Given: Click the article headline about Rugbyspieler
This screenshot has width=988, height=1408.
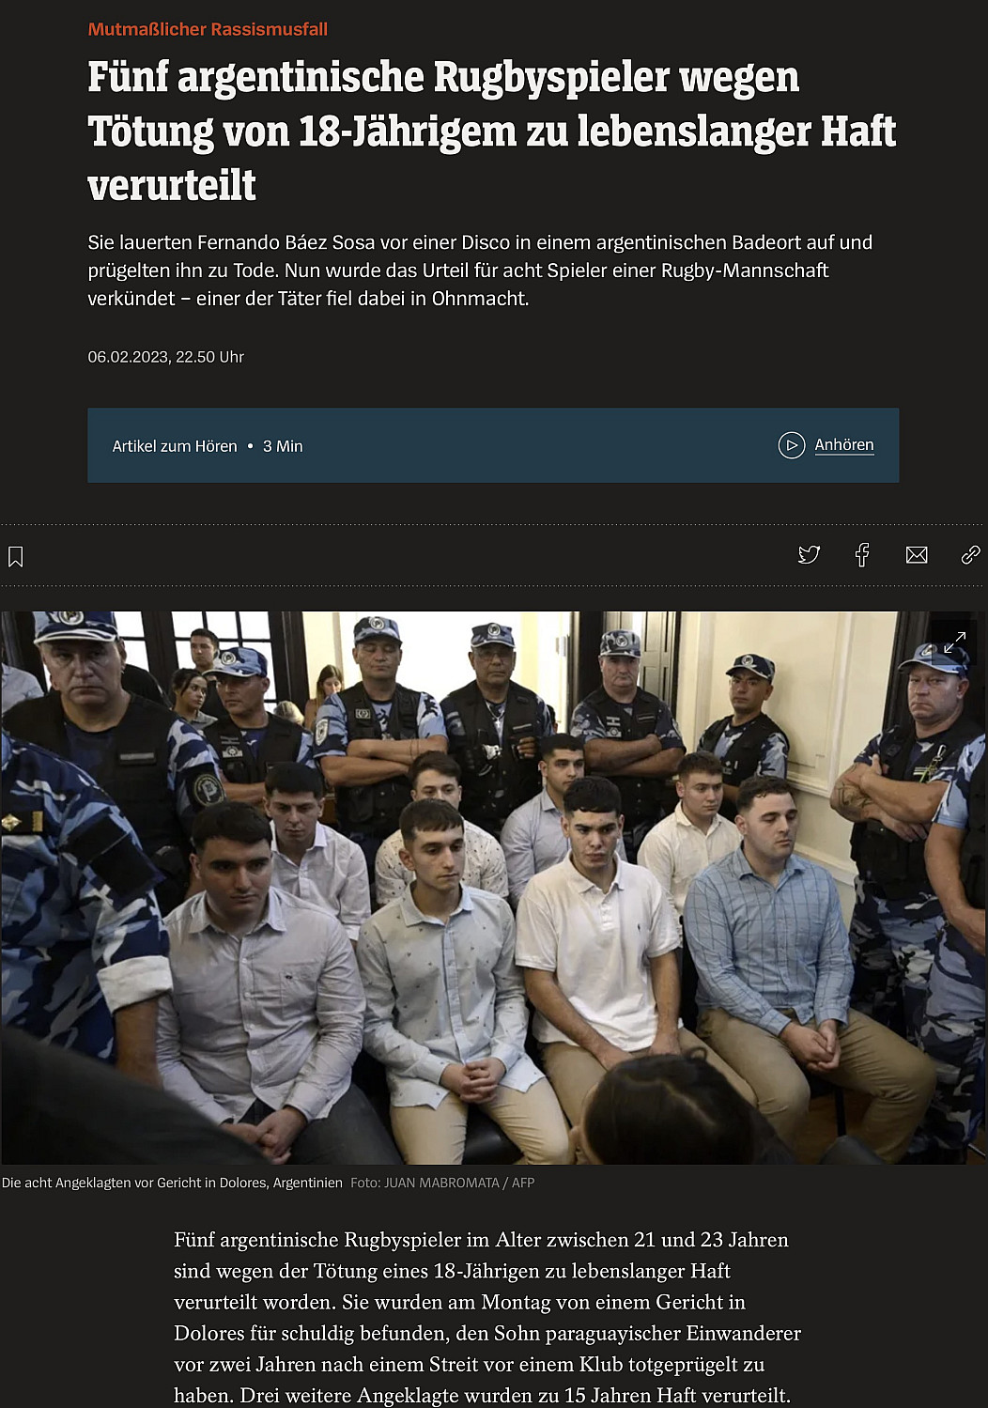Looking at the screenshot, I should 492,131.
